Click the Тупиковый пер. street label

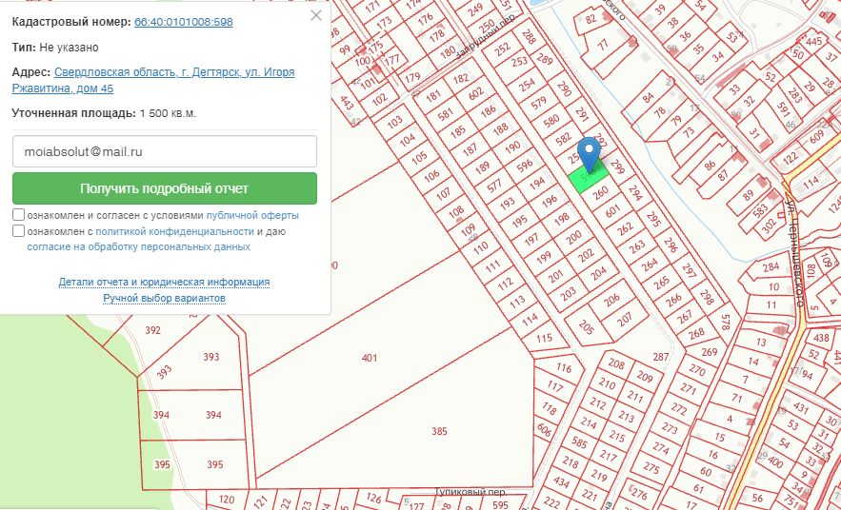click(471, 492)
